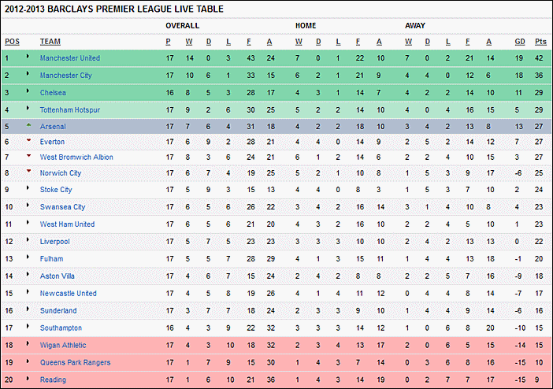Screen dimensions: 553x389
Task: Open the Liverpool team link
Action: (54, 242)
